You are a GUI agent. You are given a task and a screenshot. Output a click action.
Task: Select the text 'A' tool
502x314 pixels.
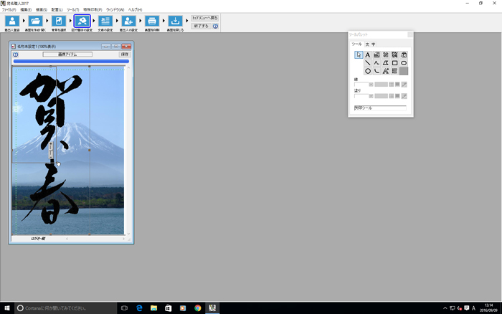(x=368, y=54)
